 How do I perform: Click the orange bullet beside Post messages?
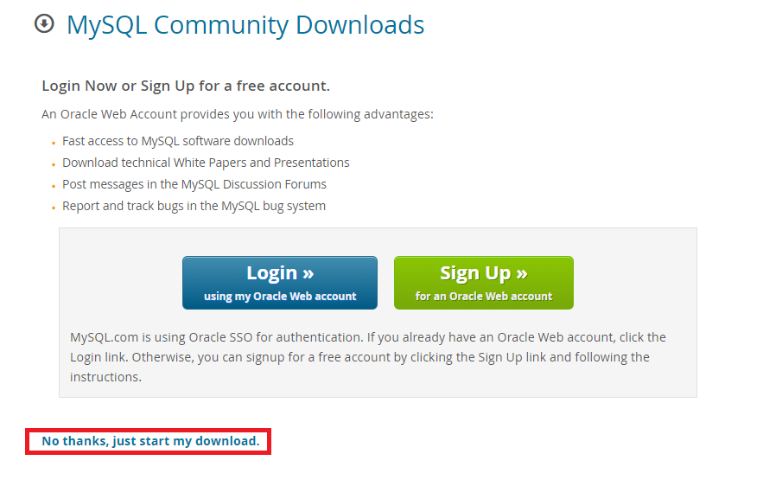[x=54, y=187]
